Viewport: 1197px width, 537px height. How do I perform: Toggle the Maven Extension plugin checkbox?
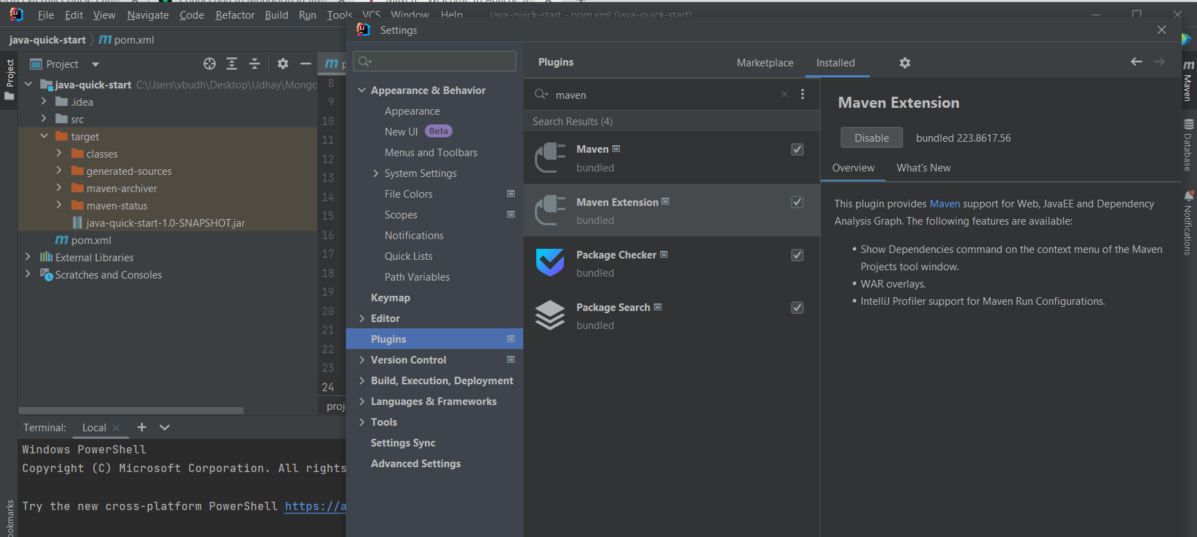[797, 202]
